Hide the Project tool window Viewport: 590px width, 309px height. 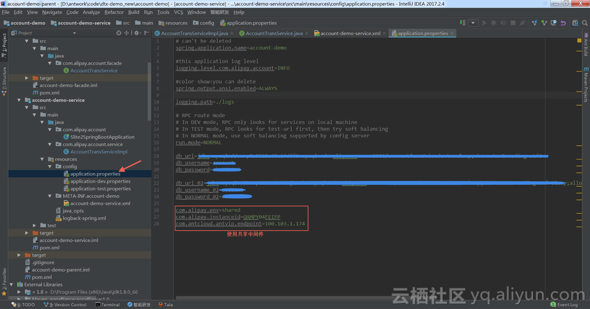(x=147, y=33)
